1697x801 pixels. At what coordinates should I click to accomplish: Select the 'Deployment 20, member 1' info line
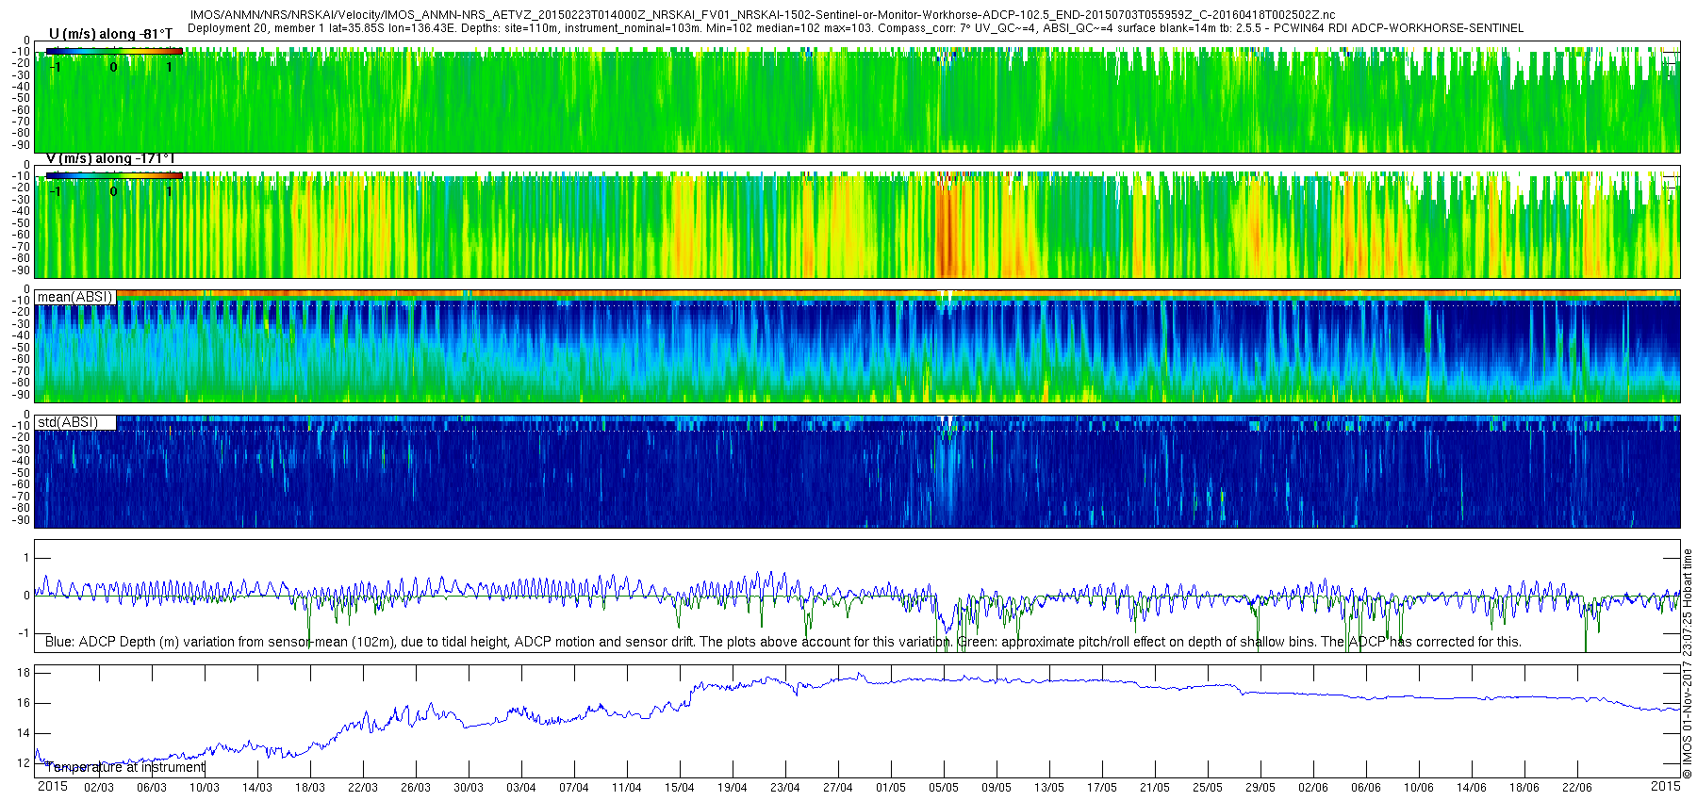[855, 28]
